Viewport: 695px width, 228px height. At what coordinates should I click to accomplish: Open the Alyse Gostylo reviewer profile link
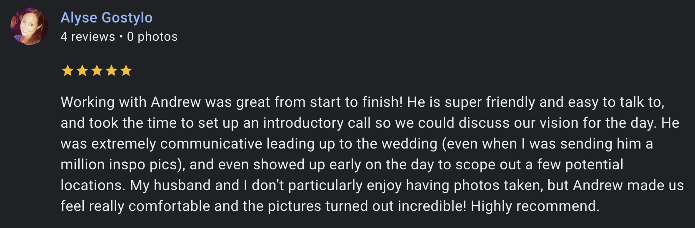coord(107,17)
